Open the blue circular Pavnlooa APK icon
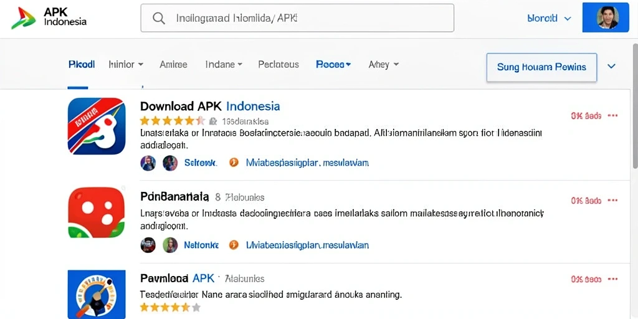The height and width of the screenshot is (319, 638). click(97, 295)
